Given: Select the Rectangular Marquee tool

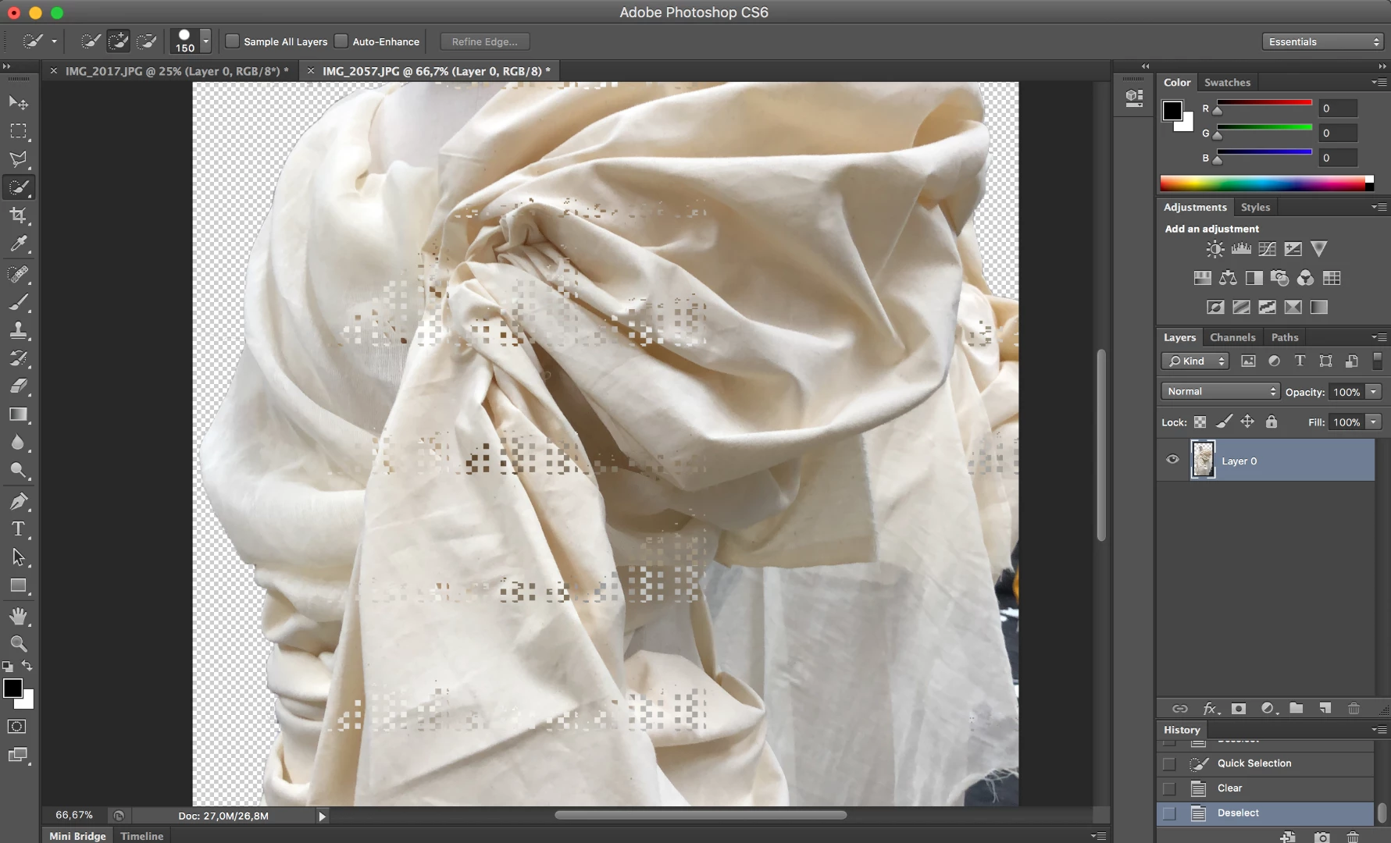Looking at the screenshot, I should (18, 131).
